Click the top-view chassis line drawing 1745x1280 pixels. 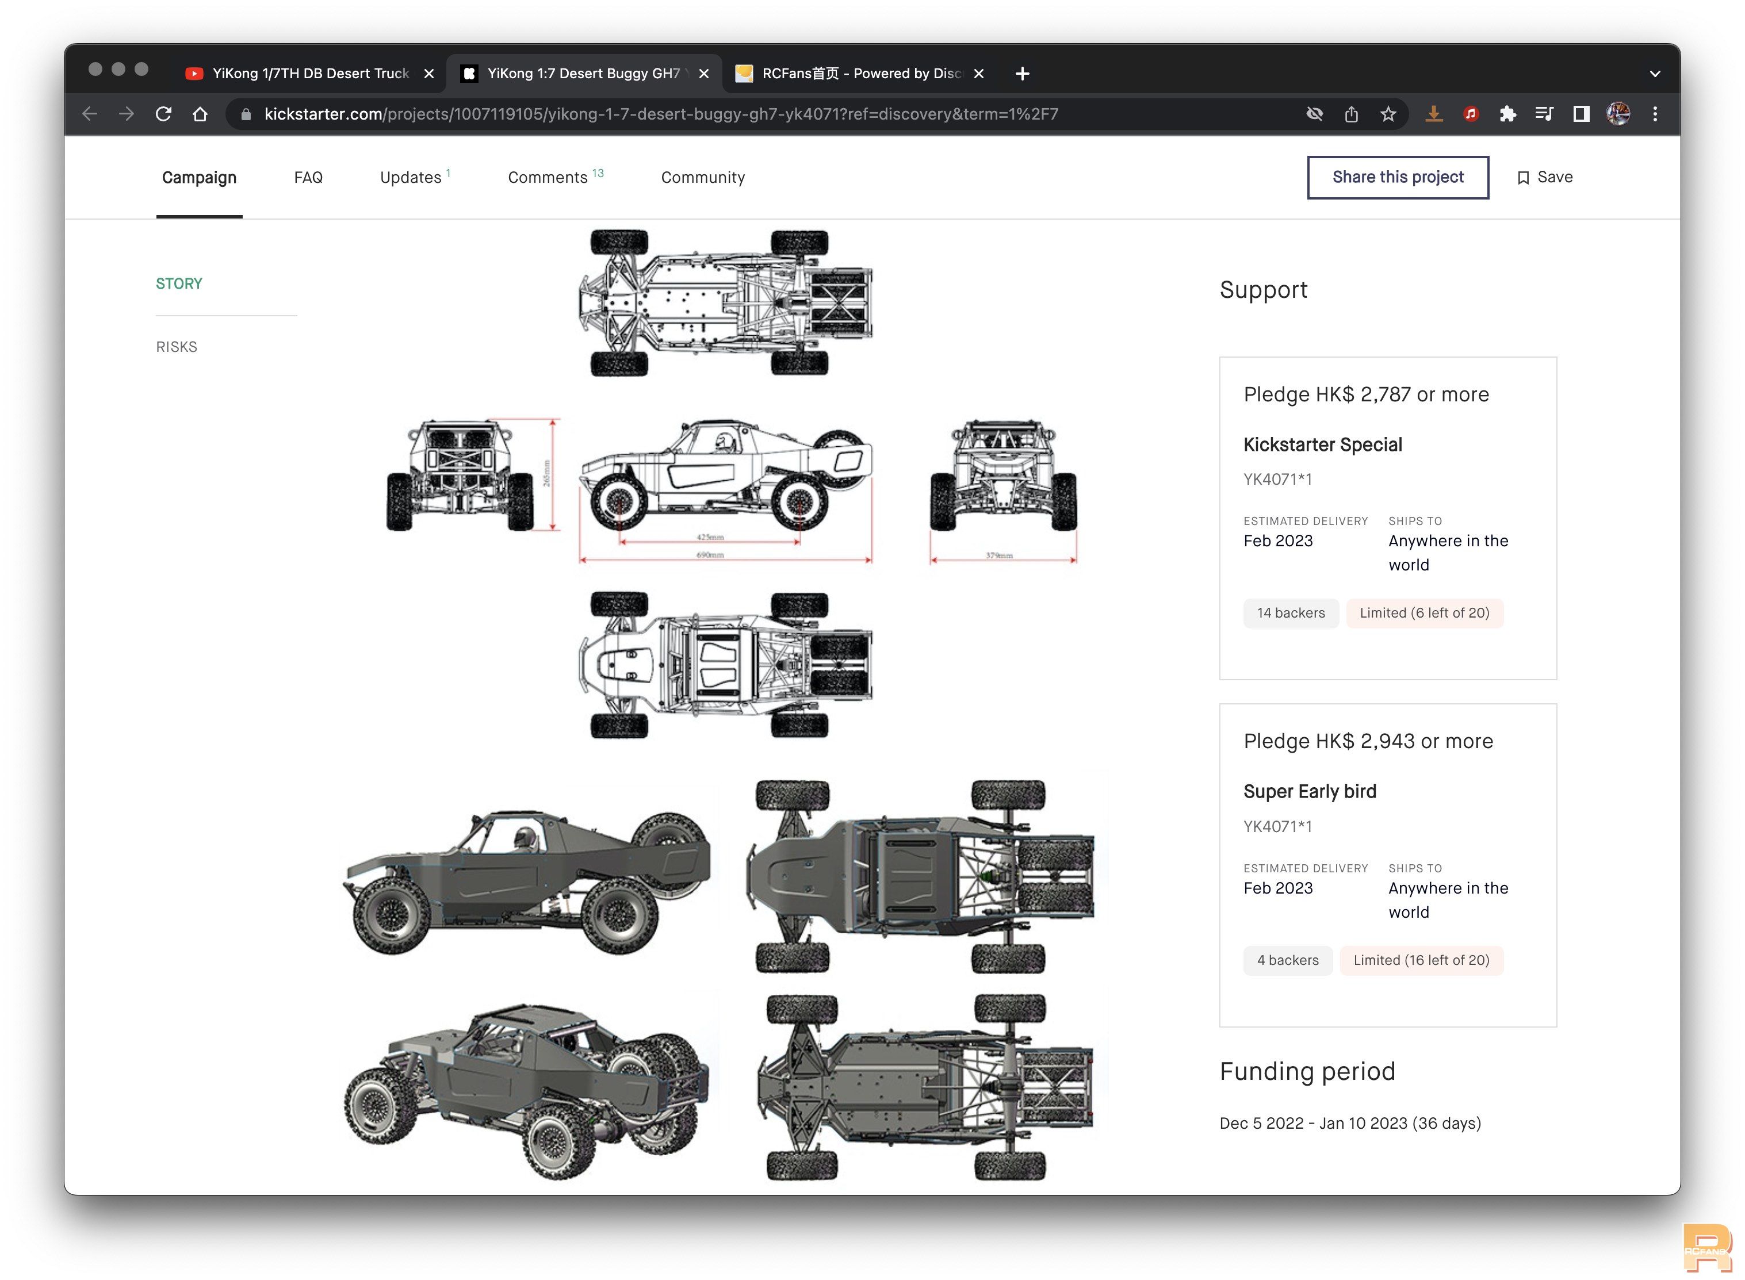pos(726,303)
